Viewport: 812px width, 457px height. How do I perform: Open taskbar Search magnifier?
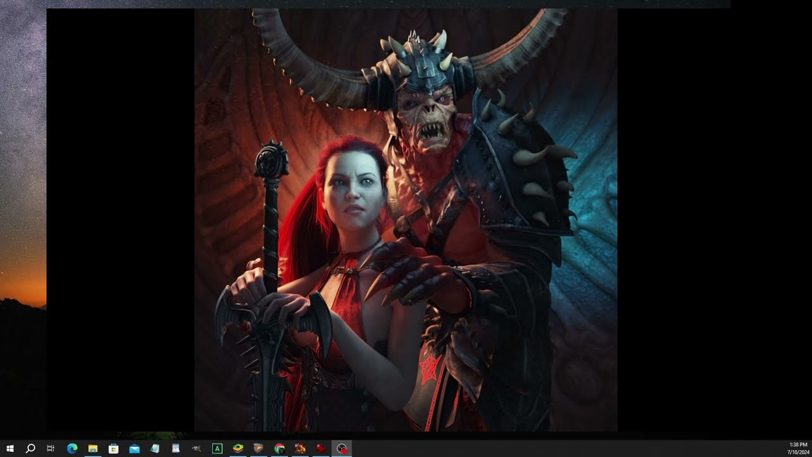(x=30, y=449)
